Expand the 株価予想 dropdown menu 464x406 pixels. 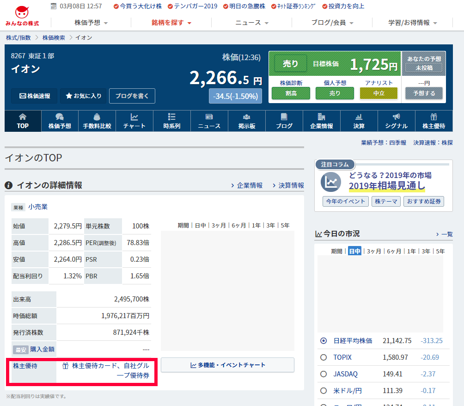[91, 23]
